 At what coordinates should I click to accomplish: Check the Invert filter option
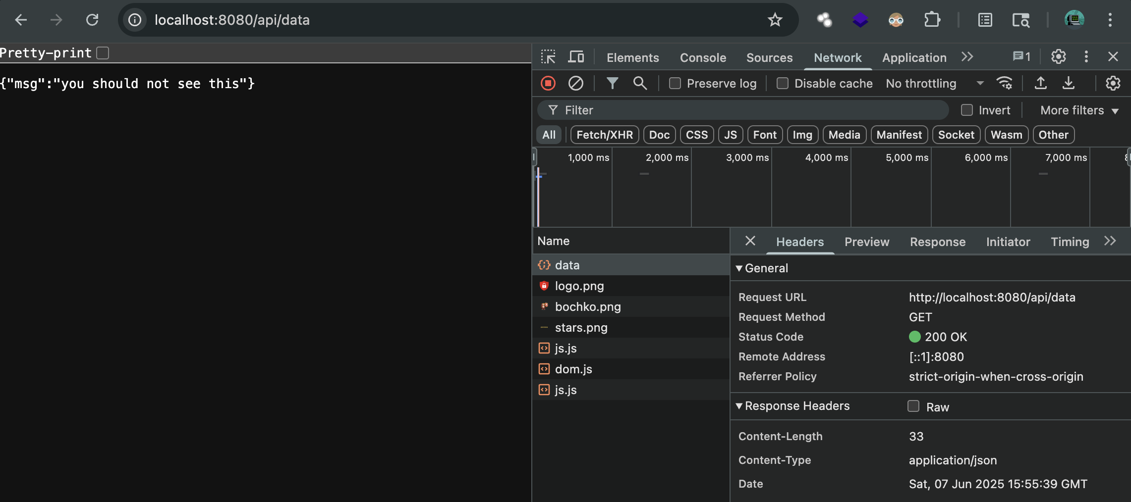[x=966, y=110]
